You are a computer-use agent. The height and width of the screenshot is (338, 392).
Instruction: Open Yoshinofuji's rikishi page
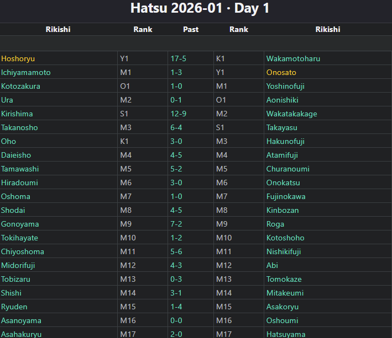[285, 86]
